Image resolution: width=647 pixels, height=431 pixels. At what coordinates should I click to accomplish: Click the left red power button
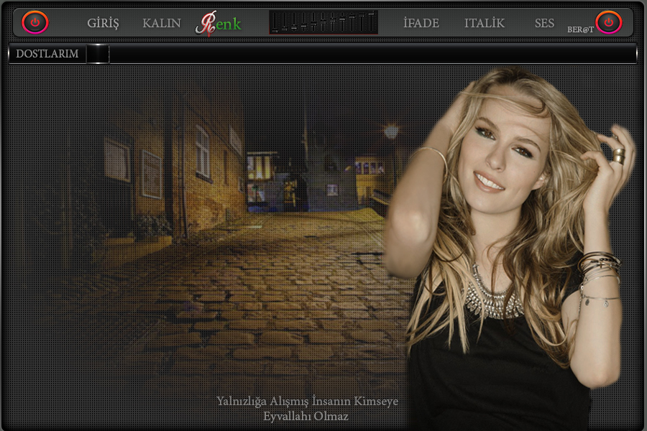(35, 22)
